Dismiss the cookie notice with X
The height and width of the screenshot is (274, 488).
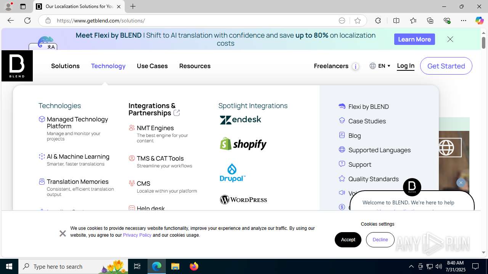63,233
